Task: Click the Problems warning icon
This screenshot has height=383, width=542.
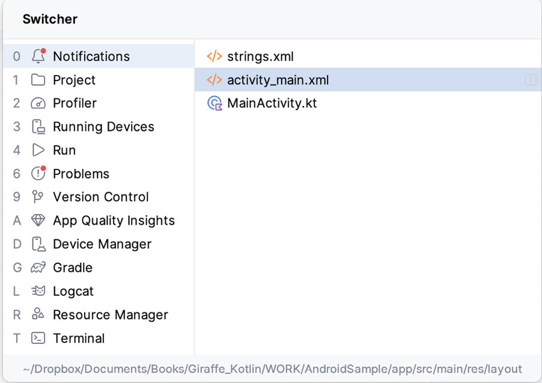Action: [38, 174]
